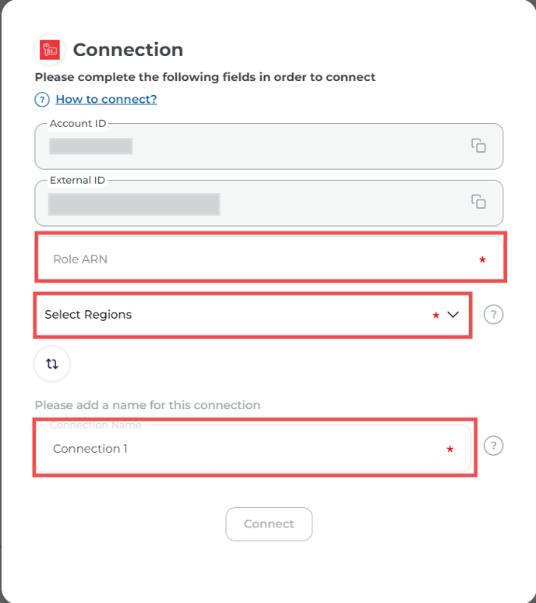The width and height of the screenshot is (536, 603).
Task: Open the Select Regions dropdown
Action: tap(252, 315)
